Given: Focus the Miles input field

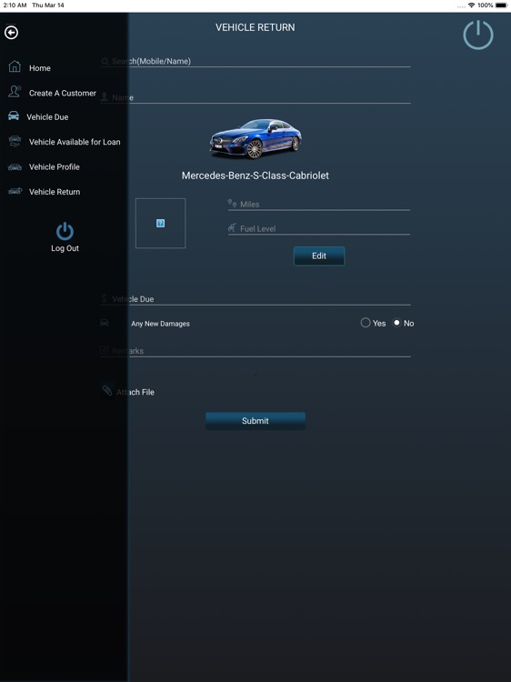Looking at the screenshot, I should click(x=319, y=204).
